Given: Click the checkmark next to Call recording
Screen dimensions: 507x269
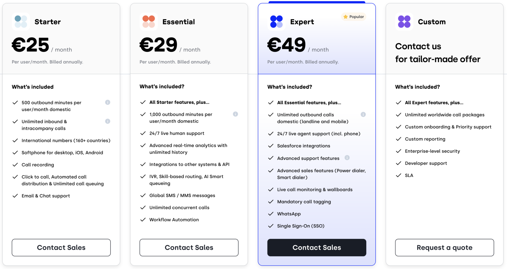Looking at the screenshot, I should click(x=15, y=165).
